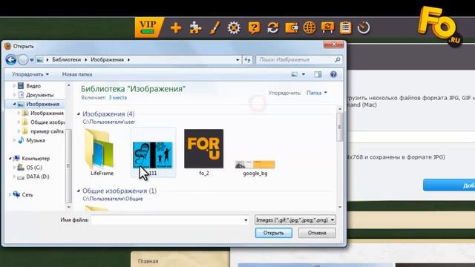This screenshot has width=475, height=267.
Task: Open the clipboard list icon
Action: [345, 28]
